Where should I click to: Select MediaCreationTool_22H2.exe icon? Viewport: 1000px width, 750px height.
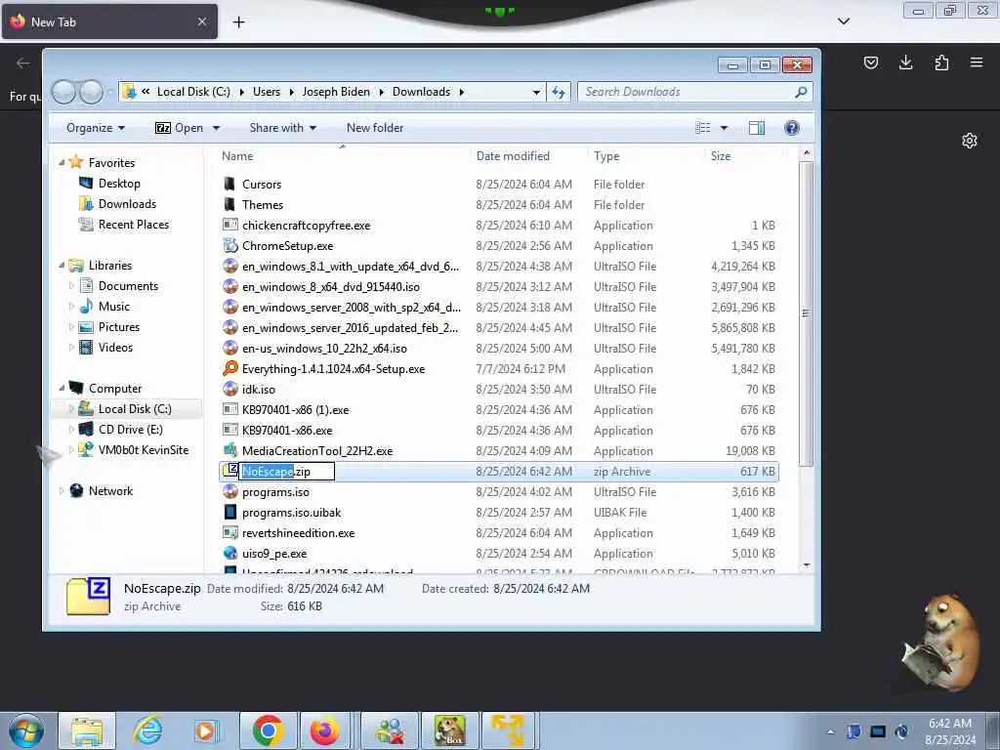coord(230,451)
